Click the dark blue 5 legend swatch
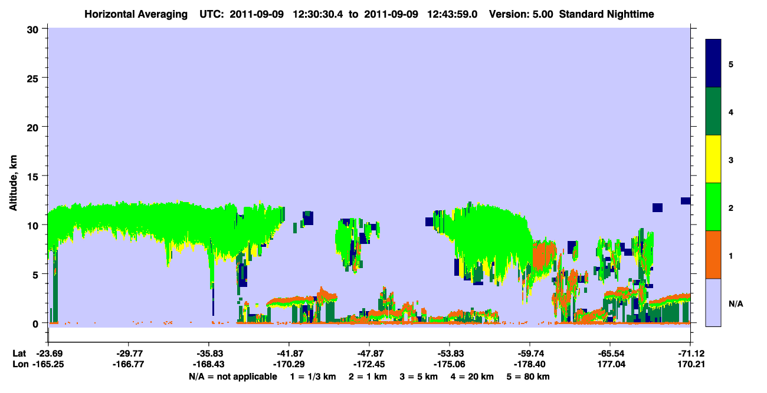 pos(713,64)
